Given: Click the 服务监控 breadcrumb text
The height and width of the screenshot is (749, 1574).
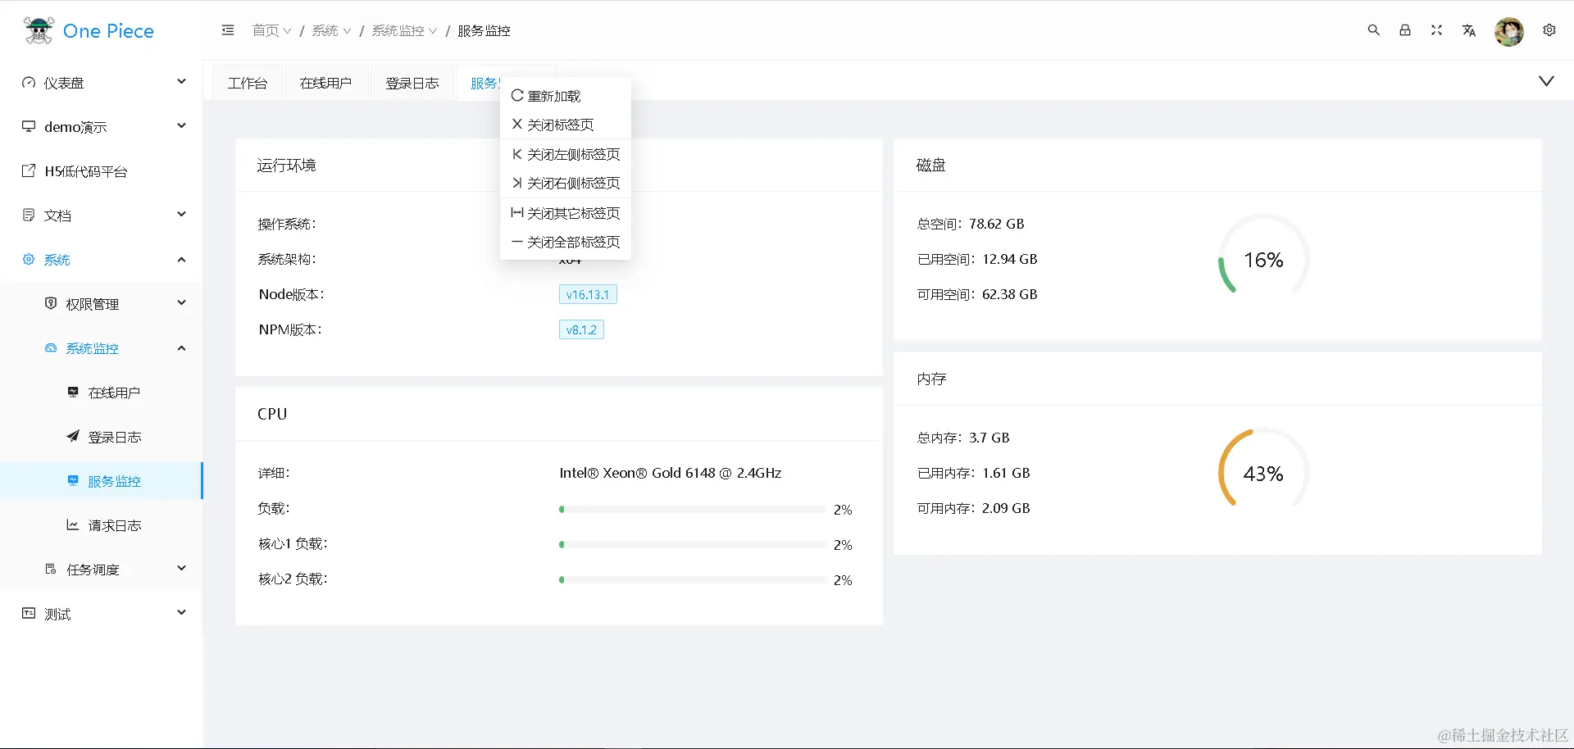Looking at the screenshot, I should pyautogui.click(x=484, y=30).
